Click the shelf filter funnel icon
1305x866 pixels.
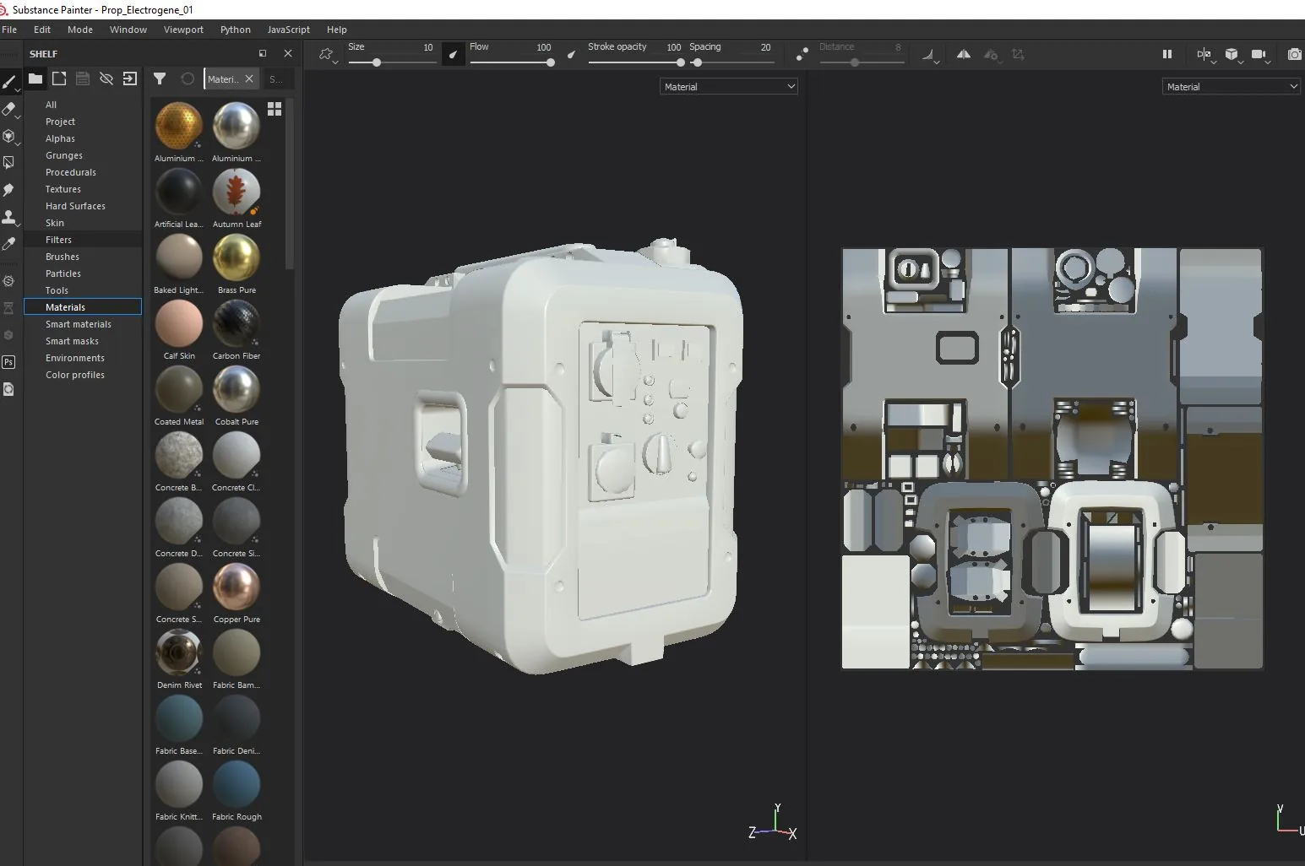pos(160,78)
